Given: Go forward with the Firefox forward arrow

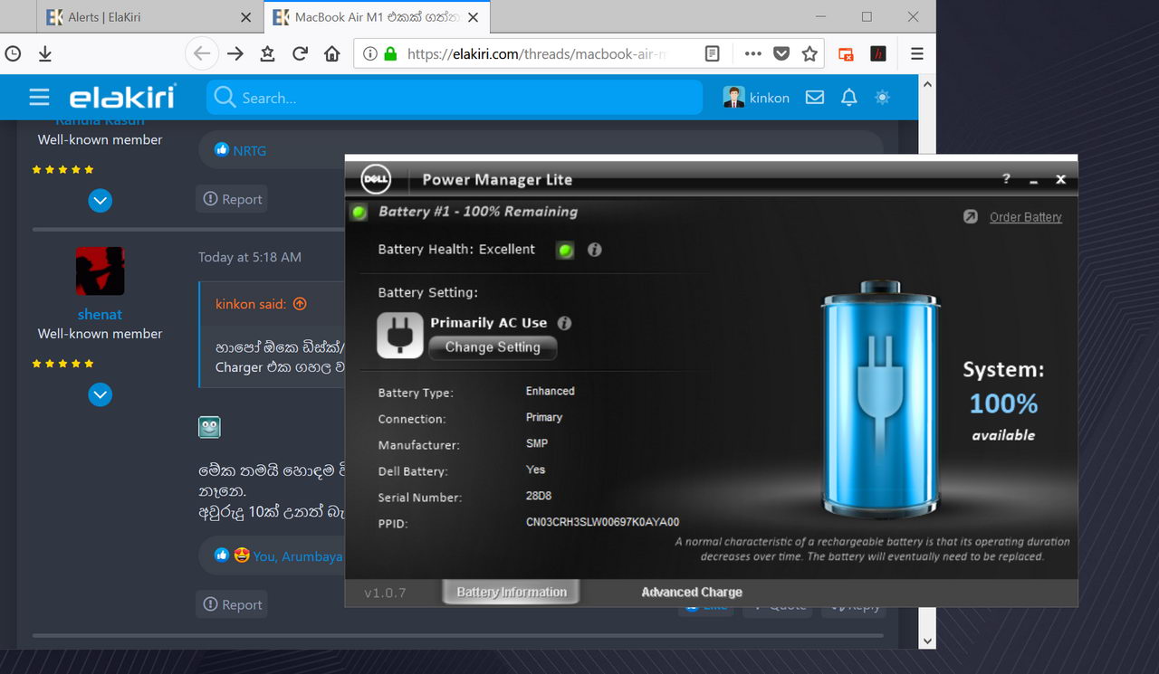Looking at the screenshot, I should [x=235, y=53].
